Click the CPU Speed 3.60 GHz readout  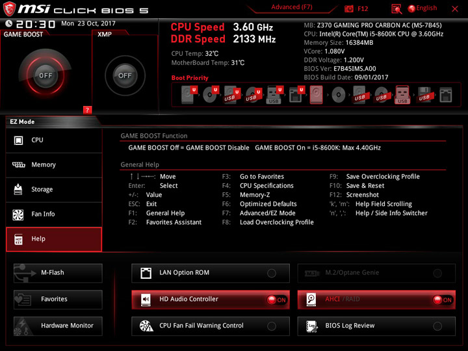(222, 27)
